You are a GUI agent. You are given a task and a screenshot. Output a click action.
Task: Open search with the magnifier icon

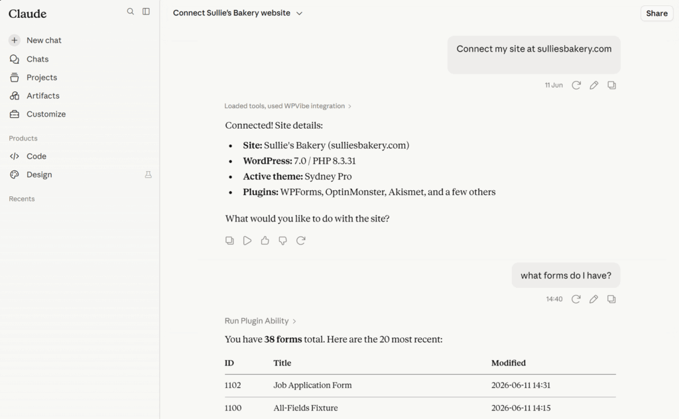131,12
